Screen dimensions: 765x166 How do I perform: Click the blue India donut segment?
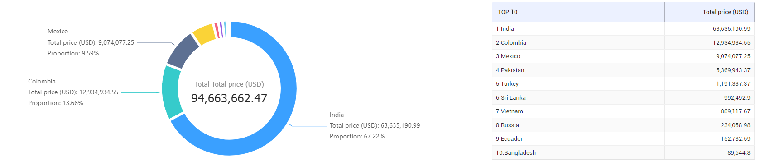(x=286, y=88)
